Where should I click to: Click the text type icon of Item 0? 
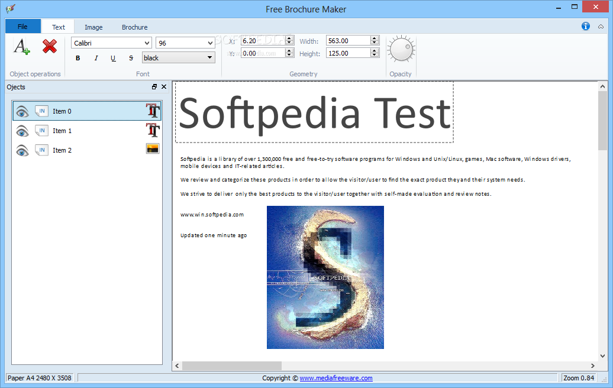[x=153, y=111]
